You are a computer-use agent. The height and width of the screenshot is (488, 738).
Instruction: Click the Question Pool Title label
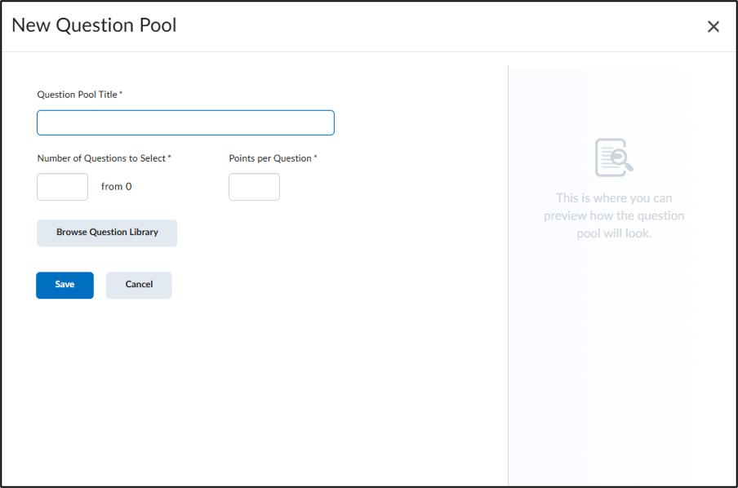[78, 95]
